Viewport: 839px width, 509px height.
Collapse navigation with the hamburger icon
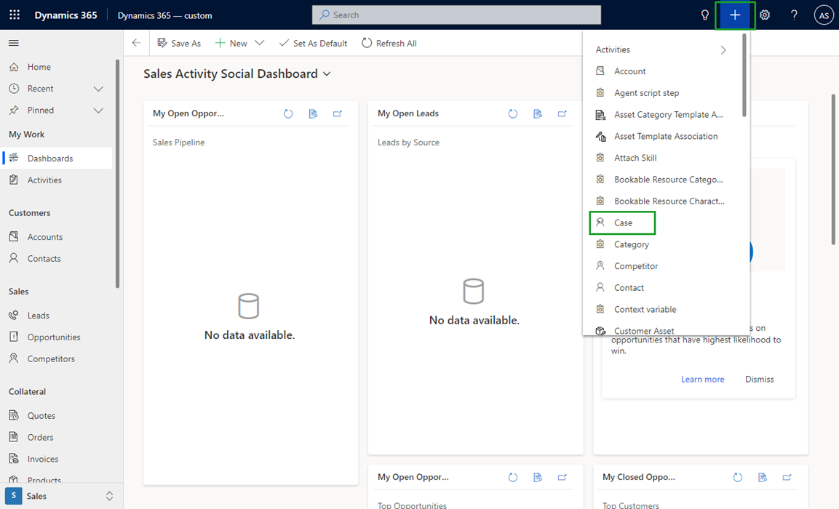click(13, 42)
